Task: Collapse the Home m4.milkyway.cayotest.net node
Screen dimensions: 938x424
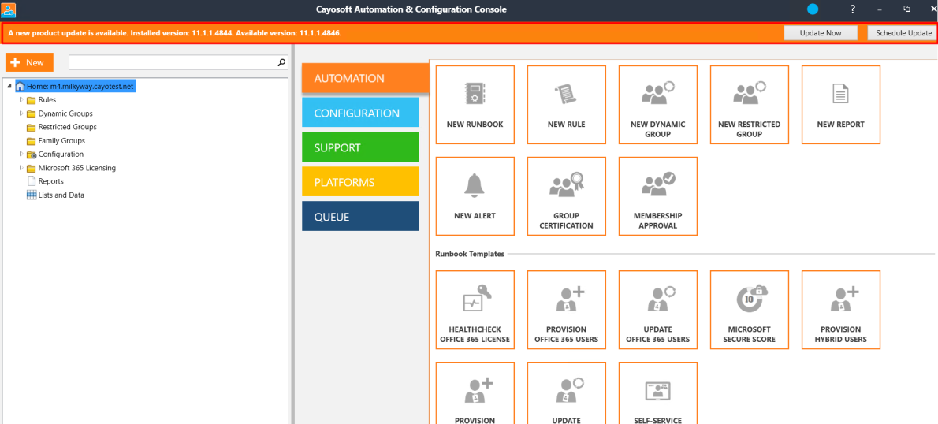Action: pos(10,87)
